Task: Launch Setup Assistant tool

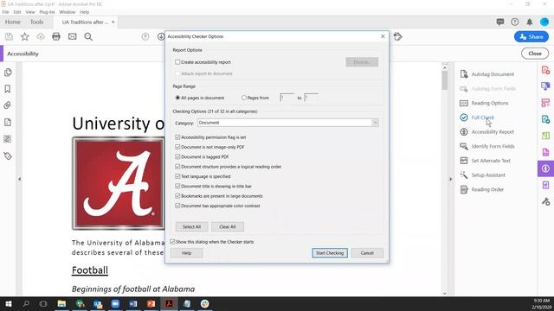Action: click(x=483, y=175)
